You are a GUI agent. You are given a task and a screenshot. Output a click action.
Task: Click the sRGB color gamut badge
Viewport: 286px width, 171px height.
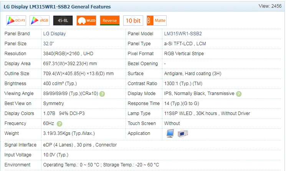(x=40, y=20)
